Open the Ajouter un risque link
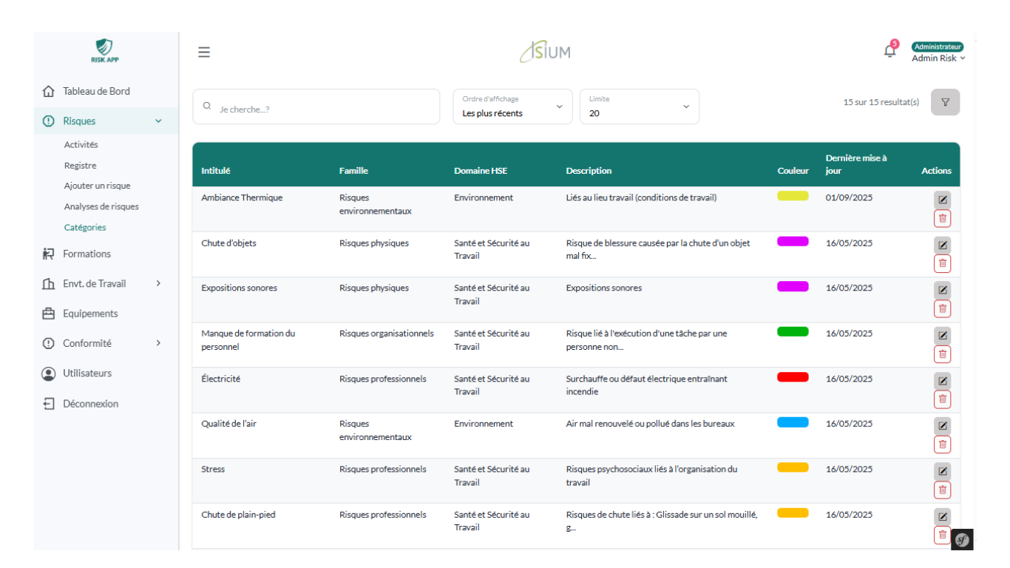The height and width of the screenshot is (568, 1010). [x=97, y=186]
